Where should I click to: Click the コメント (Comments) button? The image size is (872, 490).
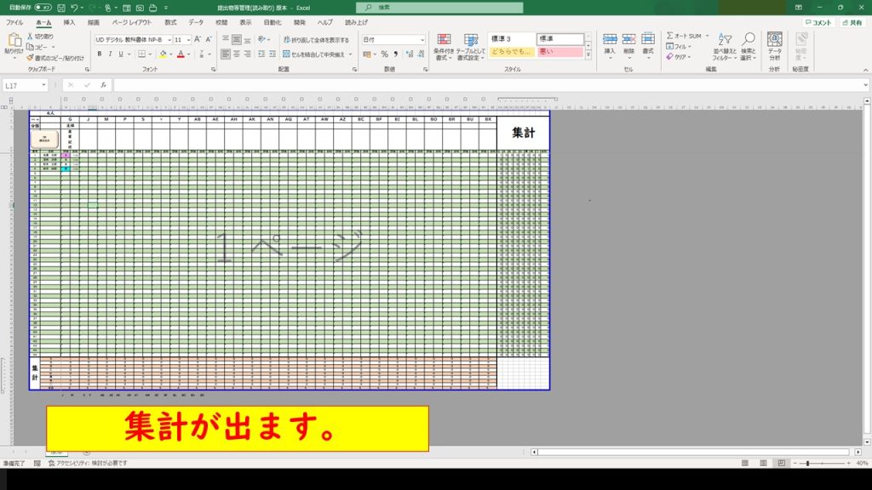click(818, 22)
